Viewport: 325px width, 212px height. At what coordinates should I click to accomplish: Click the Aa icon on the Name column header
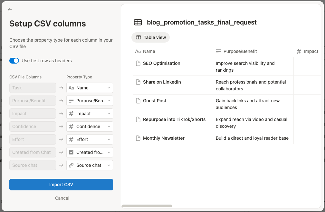pyautogui.click(x=138, y=51)
